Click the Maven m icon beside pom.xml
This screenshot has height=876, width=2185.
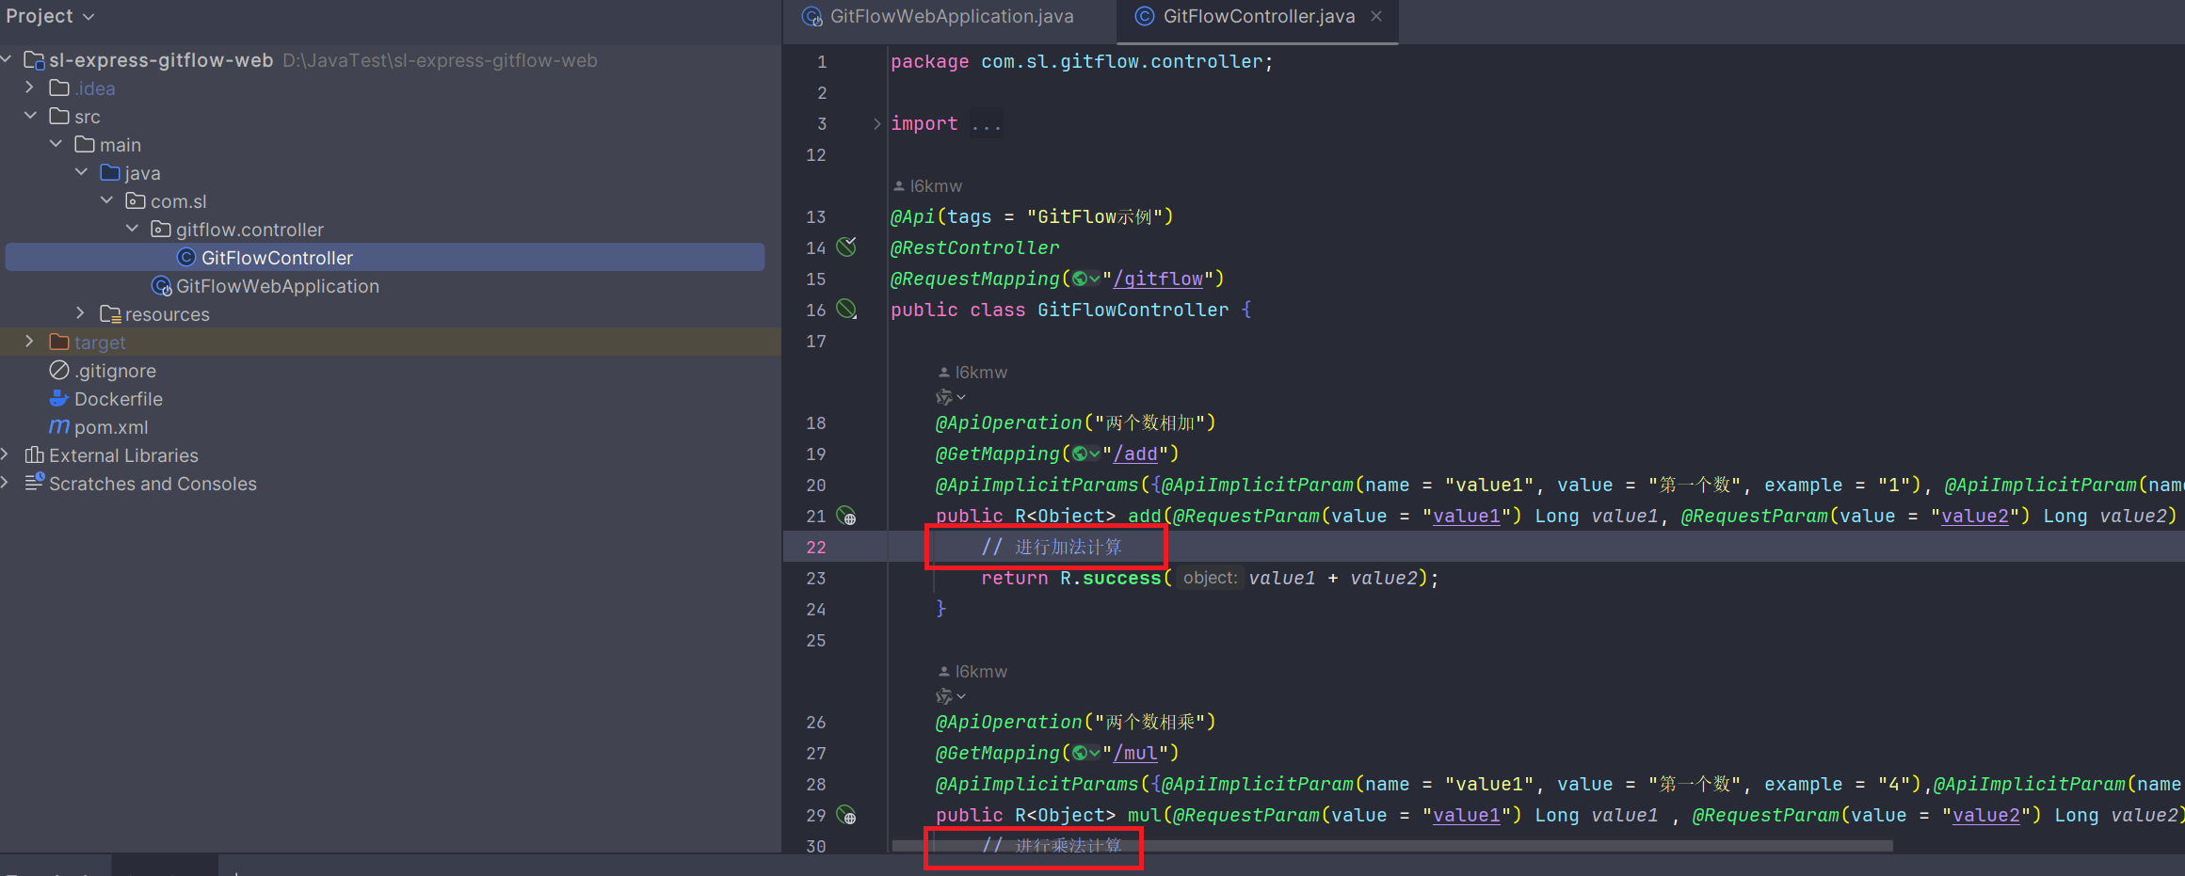pyautogui.click(x=59, y=426)
